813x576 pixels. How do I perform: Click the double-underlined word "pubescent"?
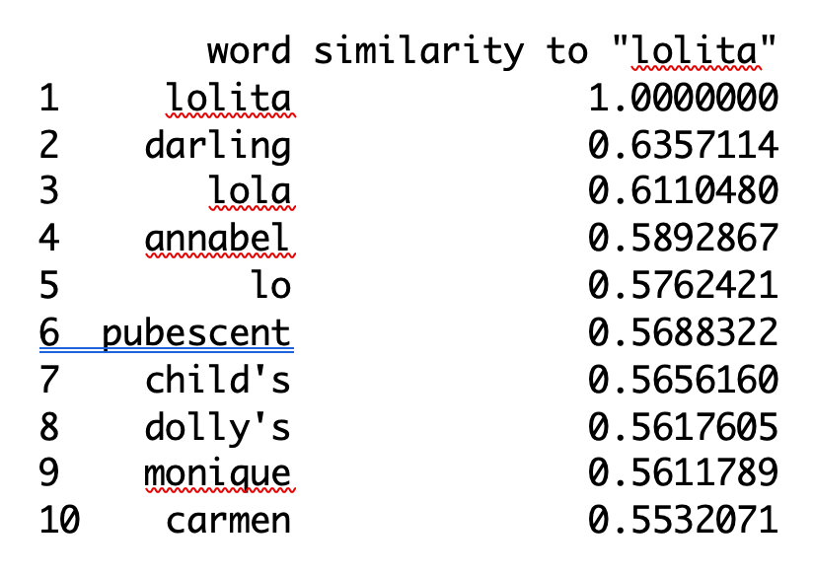(x=197, y=332)
